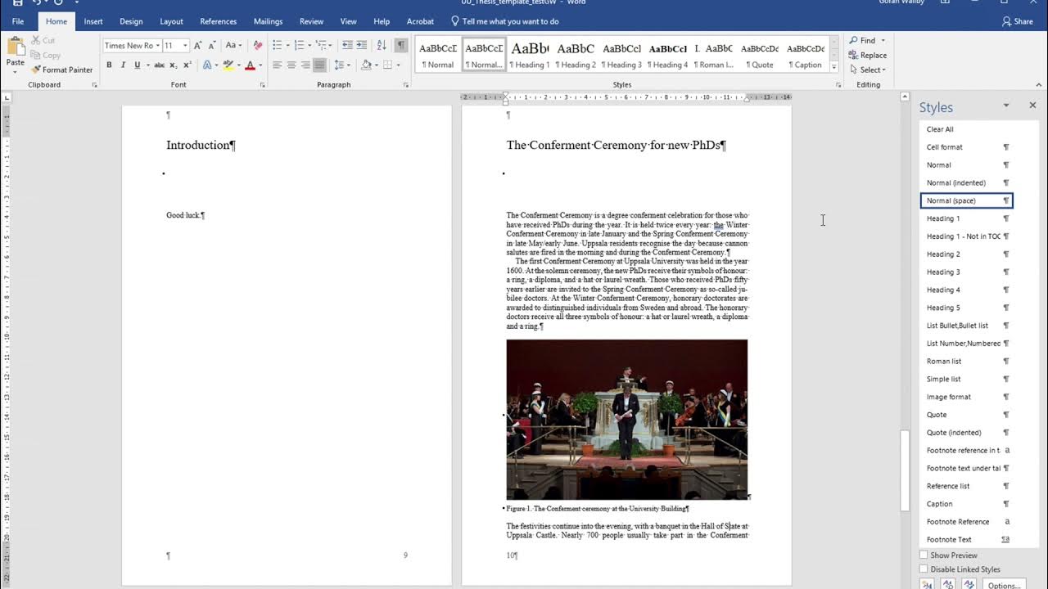
Task: Toggle Underline formatting
Action: click(x=137, y=65)
